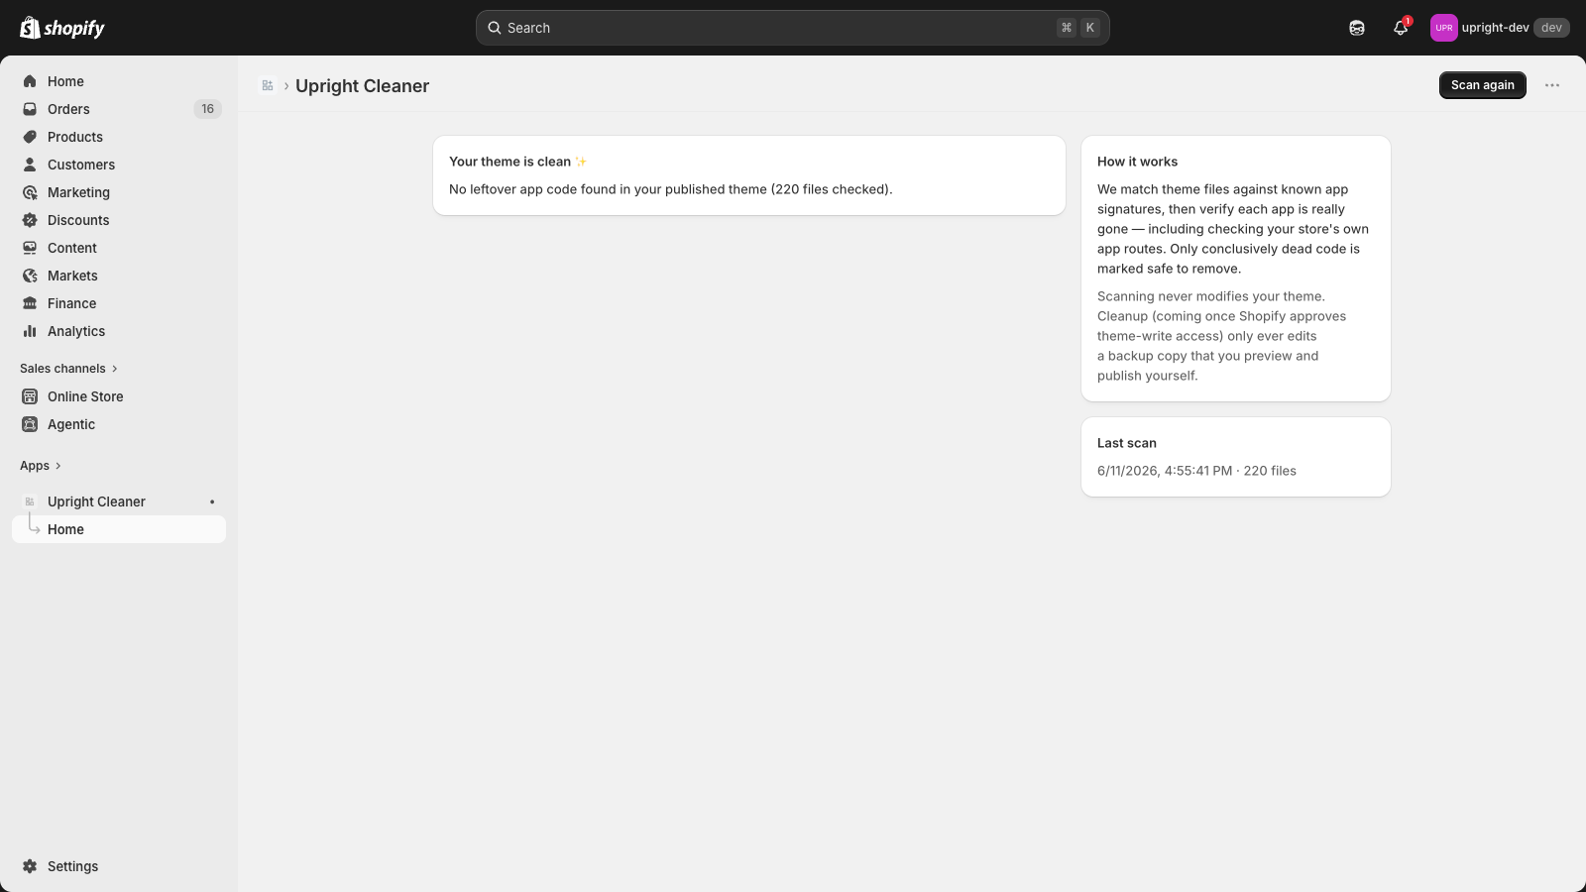Open the Agentic sales channel
Screen dimensions: 1586x892
[119, 424]
